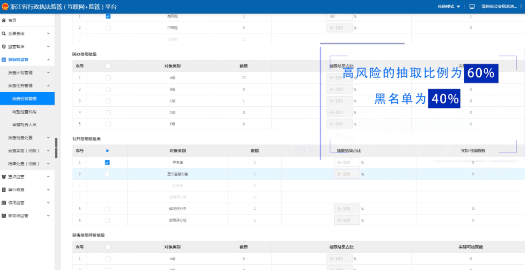This screenshot has width=525, height=270.
Task: Check the 中风险 row checkbox
Action: [108, 28]
